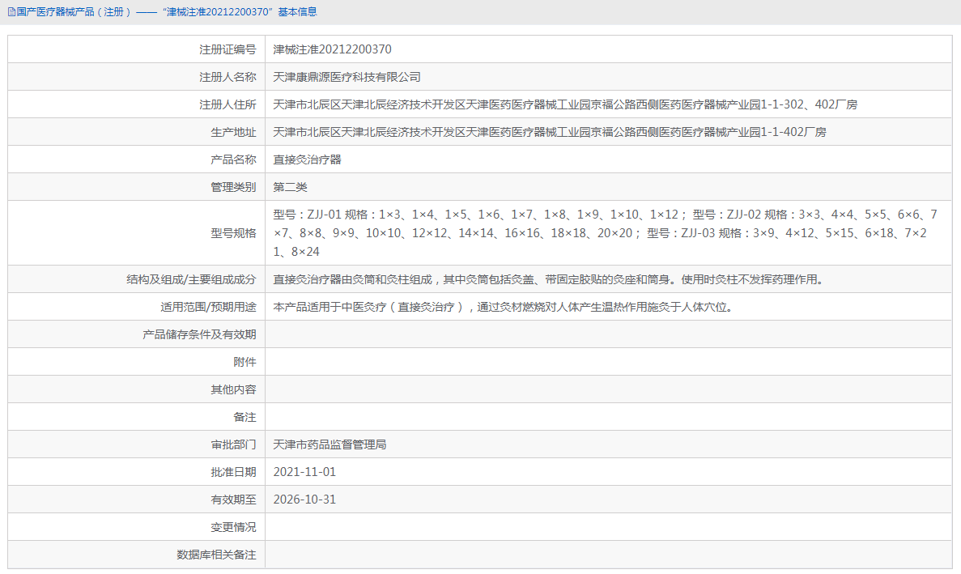Select the expiry date 2026-10-31
961x574 pixels.
304,500
